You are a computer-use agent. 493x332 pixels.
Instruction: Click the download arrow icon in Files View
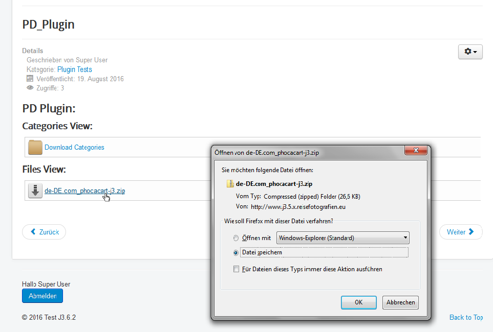coord(35,191)
